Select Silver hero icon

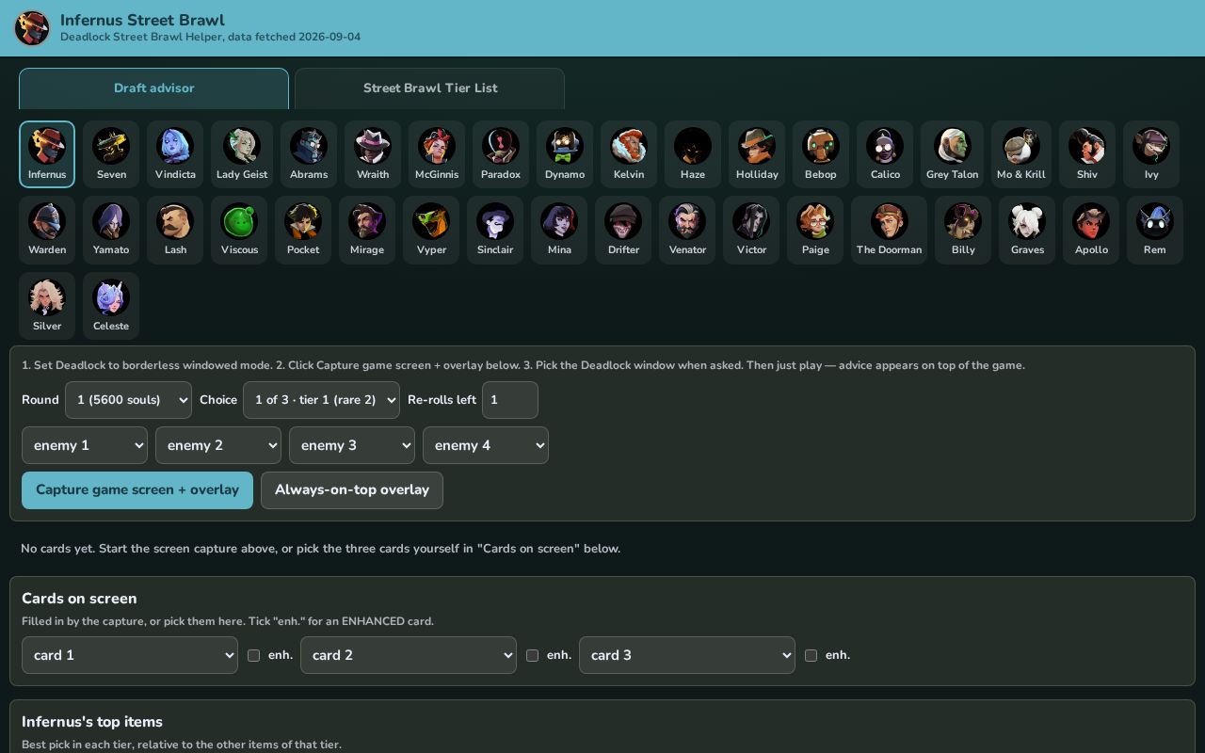point(47,306)
